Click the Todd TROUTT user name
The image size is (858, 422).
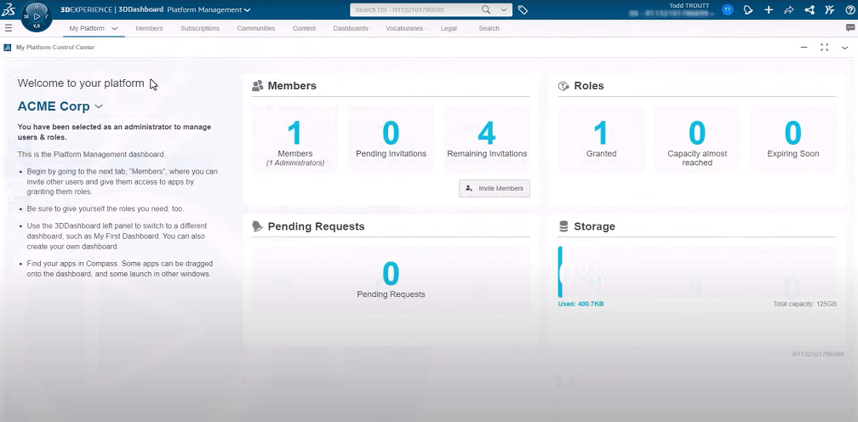click(x=689, y=5)
